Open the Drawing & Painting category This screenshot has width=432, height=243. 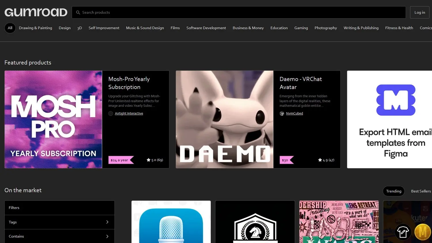35,28
